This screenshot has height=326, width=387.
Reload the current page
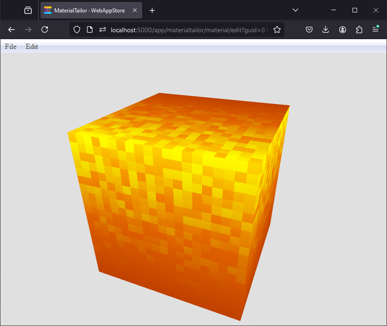pyautogui.click(x=45, y=29)
